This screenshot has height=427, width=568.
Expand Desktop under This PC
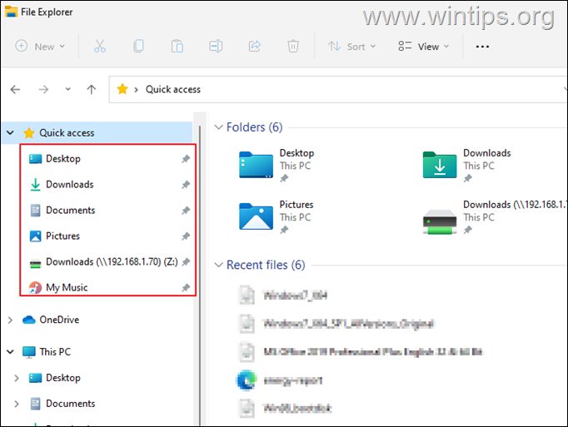17,378
